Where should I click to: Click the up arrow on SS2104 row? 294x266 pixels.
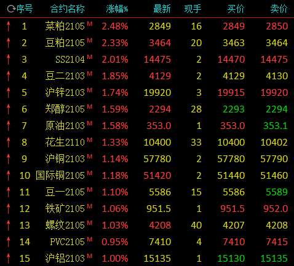point(9,60)
